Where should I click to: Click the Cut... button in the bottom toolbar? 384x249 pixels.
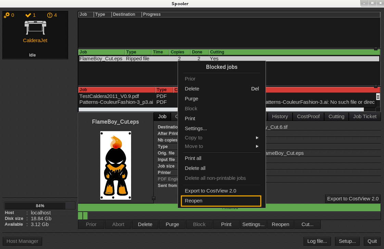pyautogui.click(x=307, y=224)
